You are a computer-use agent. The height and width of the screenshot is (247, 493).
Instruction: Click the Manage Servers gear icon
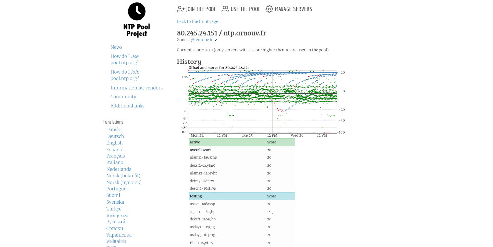click(x=269, y=9)
